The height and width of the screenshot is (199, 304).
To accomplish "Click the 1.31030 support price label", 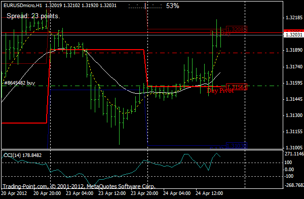I will pyautogui.click(x=237, y=145).
